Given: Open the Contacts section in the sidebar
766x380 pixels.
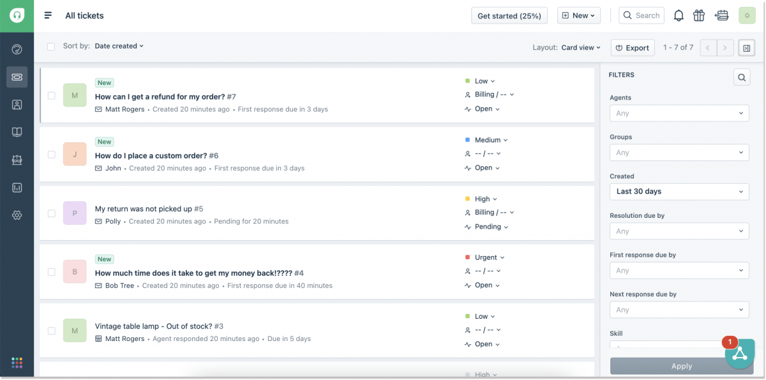Looking at the screenshot, I should coord(17,104).
